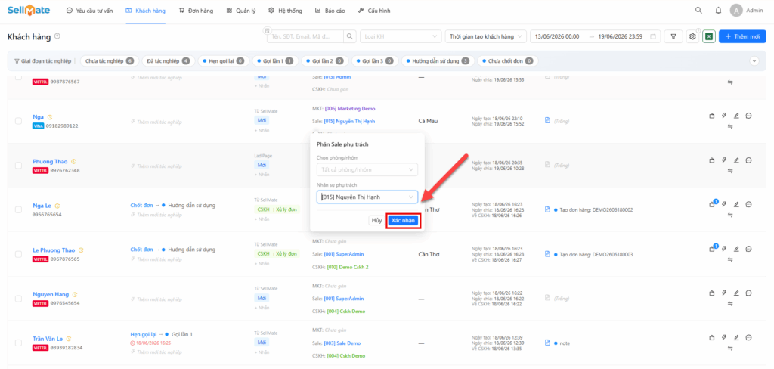Viewport: 774px width, 369px height.
Task: Tick checkbox for customer Nguyen Hang
Action: click(18, 299)
